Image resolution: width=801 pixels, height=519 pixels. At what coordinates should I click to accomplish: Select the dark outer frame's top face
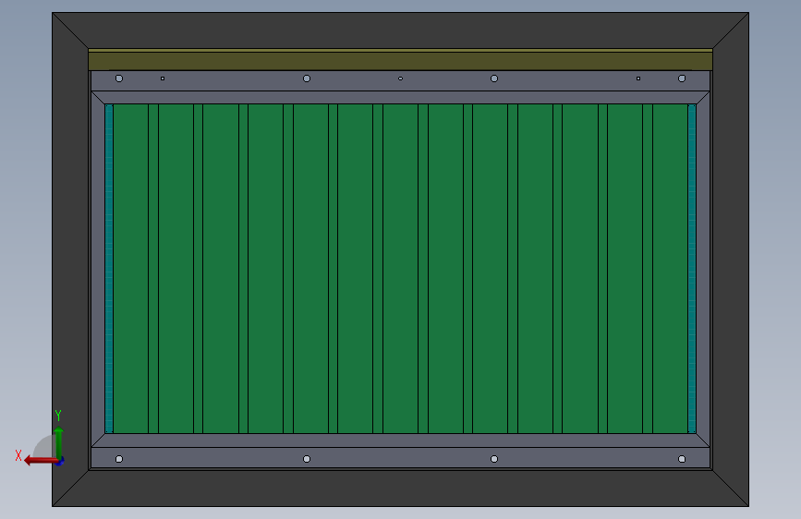pyautogui.click(x=400, y=30)
